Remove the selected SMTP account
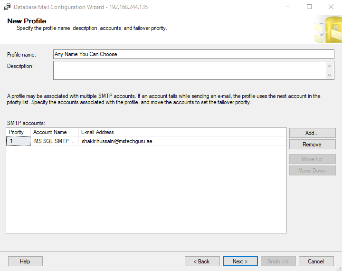 (x=313, y=145)
